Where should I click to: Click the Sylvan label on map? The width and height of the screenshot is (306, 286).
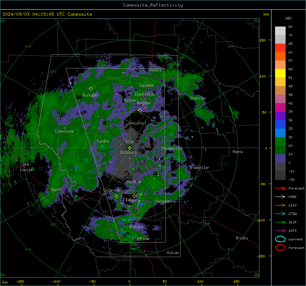point(130,100)
